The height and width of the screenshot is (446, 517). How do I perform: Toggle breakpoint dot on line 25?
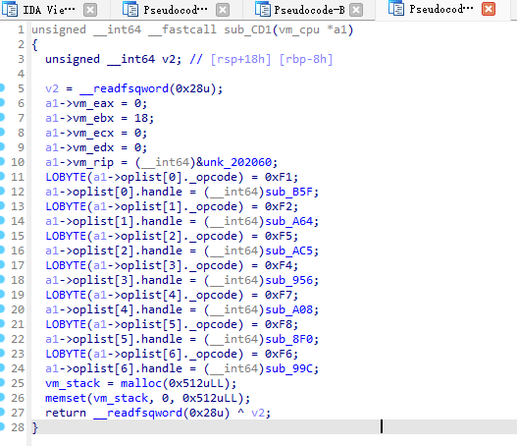click(2, 382)
